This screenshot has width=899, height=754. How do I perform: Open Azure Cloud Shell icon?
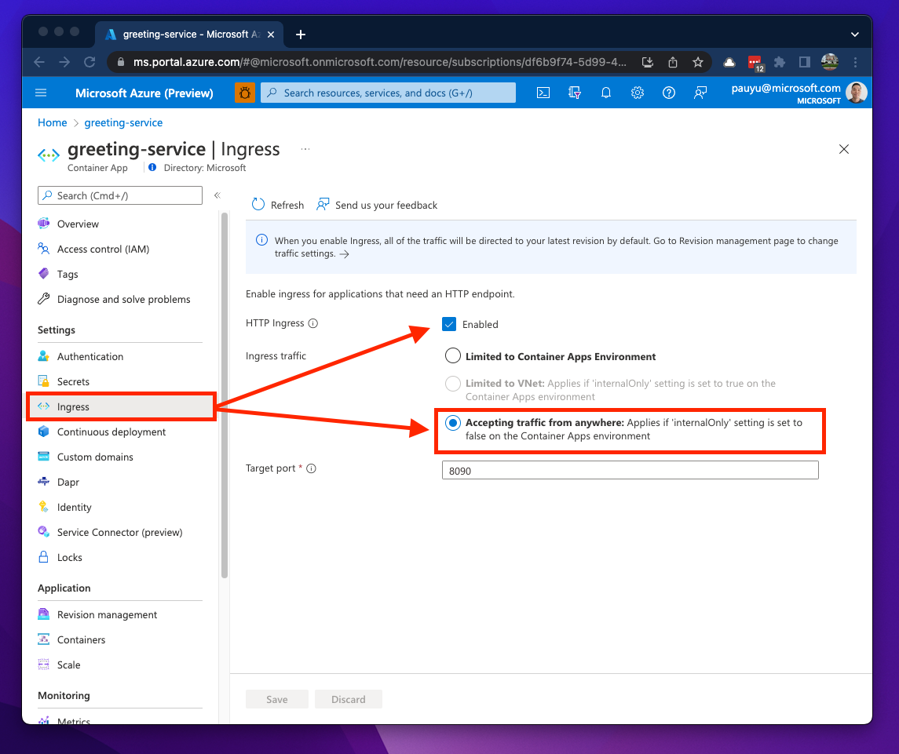coord(543,93)
